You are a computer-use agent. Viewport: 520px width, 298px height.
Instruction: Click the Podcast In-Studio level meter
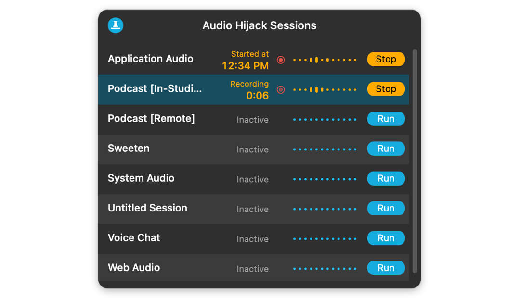pyautogui.click(x=325, y=90)
